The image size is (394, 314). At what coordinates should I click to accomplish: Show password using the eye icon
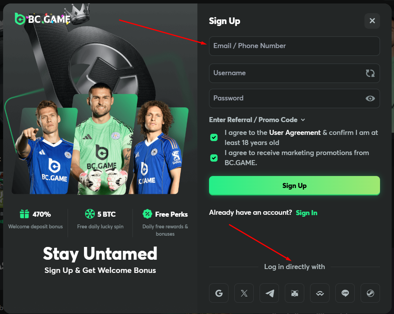(370, 98)
